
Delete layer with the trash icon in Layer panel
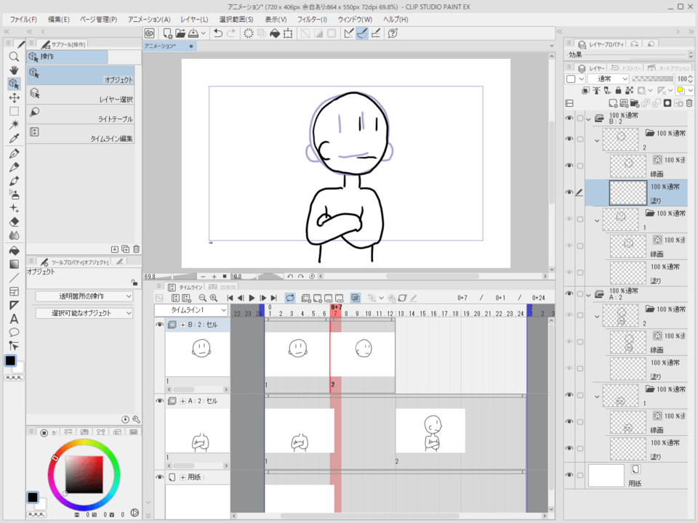[x=689, y=103]
